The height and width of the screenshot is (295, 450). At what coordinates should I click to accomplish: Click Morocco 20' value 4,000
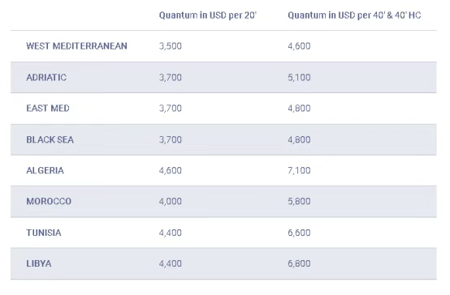pyautogui.click(x=171, y=201)
